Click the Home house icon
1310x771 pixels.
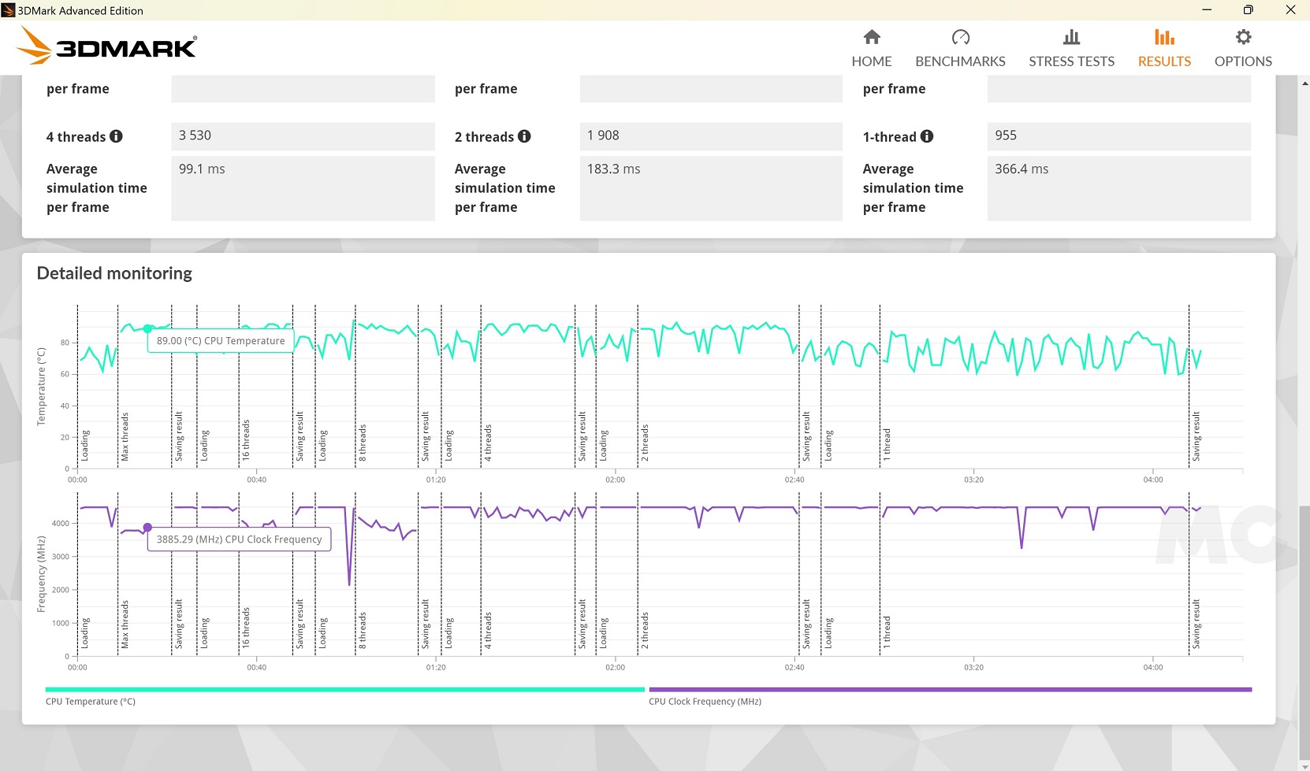(x=871, y=37)
